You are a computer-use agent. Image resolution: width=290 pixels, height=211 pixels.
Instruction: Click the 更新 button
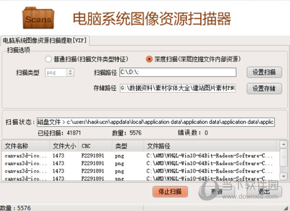[x=217, y=192]
